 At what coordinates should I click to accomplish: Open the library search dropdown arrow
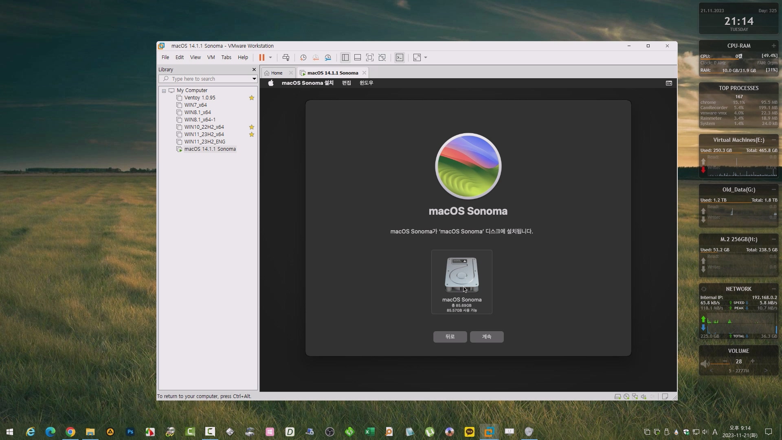coord(254,79)
